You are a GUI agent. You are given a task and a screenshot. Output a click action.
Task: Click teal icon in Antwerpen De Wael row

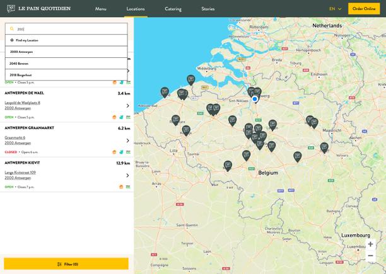(121, 117)
